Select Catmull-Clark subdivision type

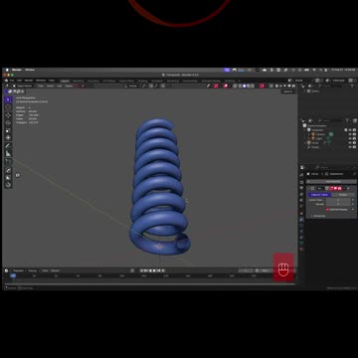tap(320, 195)
